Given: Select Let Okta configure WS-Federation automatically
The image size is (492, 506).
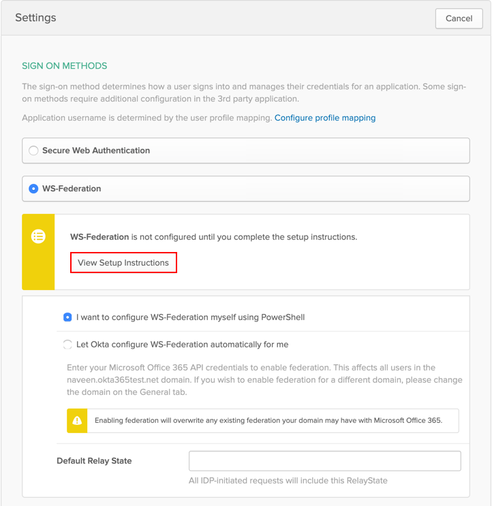Looking at the screenshot, I should coord(67,345).
